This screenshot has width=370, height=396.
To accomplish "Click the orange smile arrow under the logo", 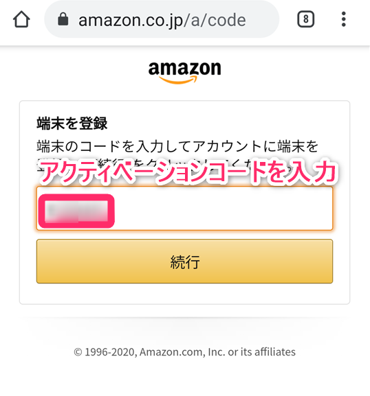I will click(178, 80).
